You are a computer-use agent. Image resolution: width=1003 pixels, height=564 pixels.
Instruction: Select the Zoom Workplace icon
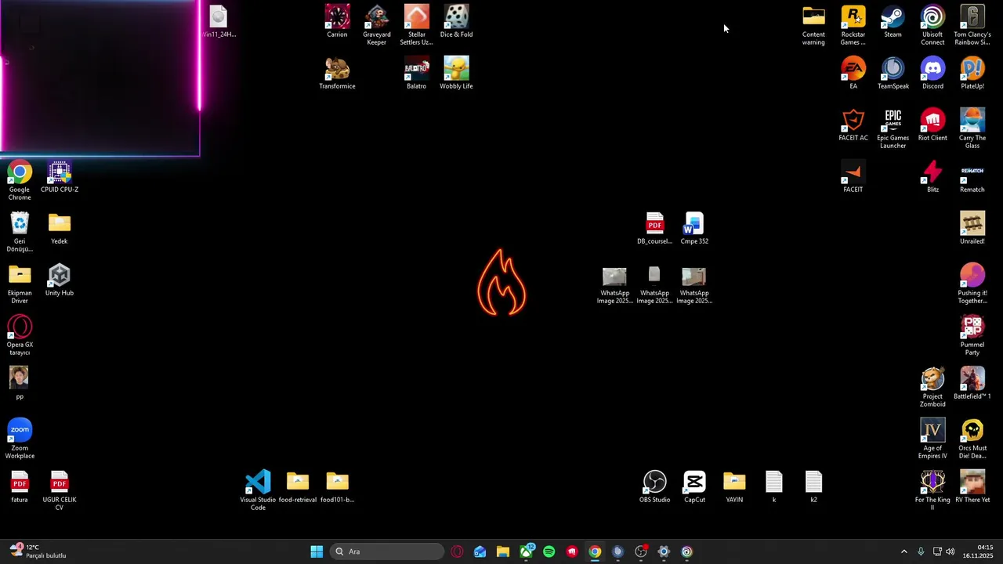[20, 439]
